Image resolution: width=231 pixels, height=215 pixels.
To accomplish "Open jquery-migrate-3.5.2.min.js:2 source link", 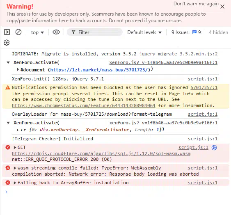I will (x=178, y=54).
